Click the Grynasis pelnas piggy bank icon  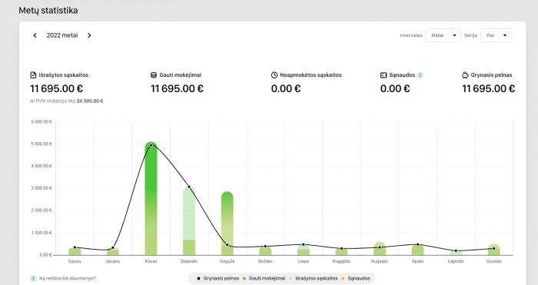465,75
